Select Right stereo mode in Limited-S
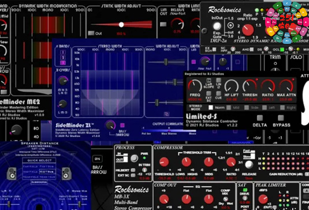The height and width of the screenshot is (210, 309). [x=282, y=108]
